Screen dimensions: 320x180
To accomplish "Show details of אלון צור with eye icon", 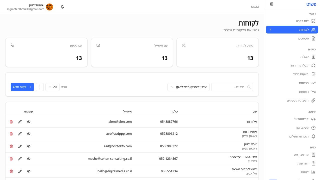I will (x=28, y=122).
